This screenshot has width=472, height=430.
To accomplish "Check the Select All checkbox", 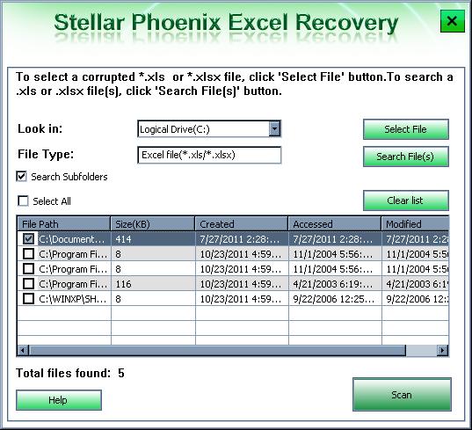I will pyautogui.click(x=23, y=200).
